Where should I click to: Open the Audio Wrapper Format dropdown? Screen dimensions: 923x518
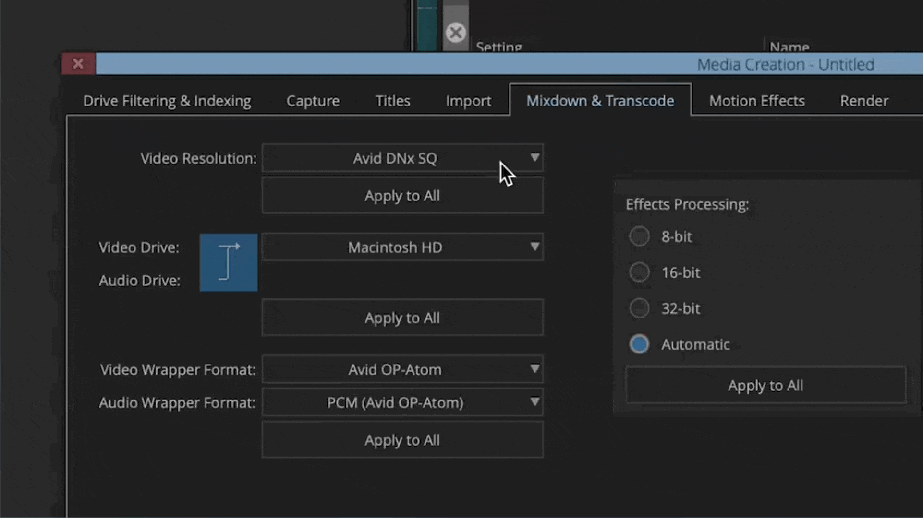tap(402, 402)
